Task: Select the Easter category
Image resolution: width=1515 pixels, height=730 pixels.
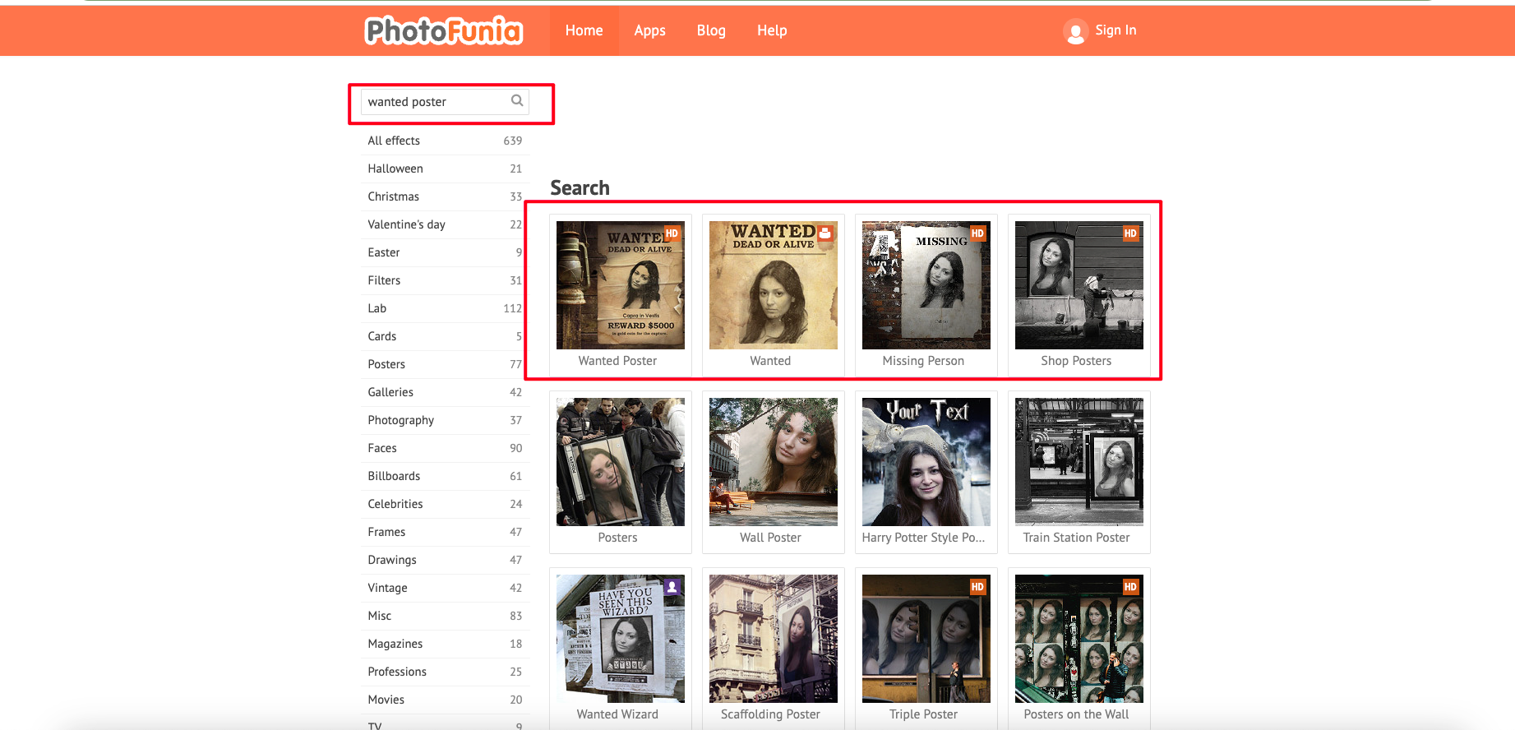Action: click(x=445, y=252)
